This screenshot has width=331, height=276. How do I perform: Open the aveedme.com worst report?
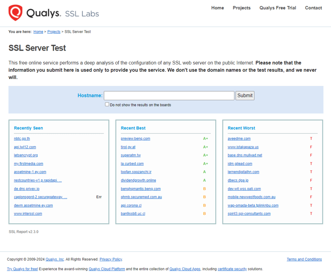(x=239, y=138)
